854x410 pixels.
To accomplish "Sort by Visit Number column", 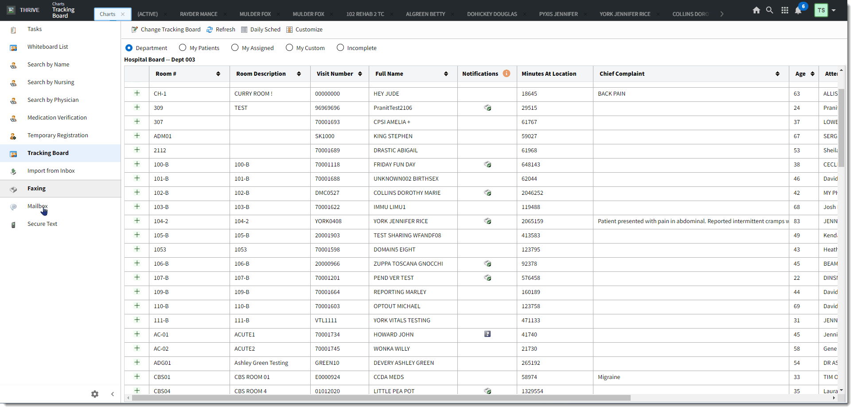I will coord(360,74).
